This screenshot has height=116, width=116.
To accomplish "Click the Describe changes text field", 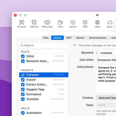I will pos(97,45).
